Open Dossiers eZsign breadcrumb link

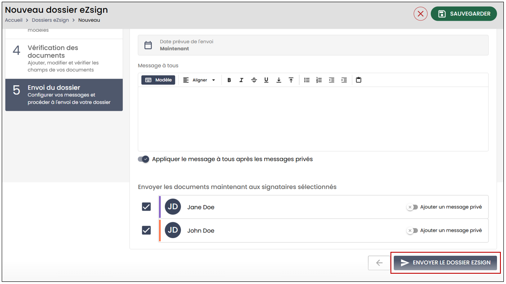coord(50,20)
